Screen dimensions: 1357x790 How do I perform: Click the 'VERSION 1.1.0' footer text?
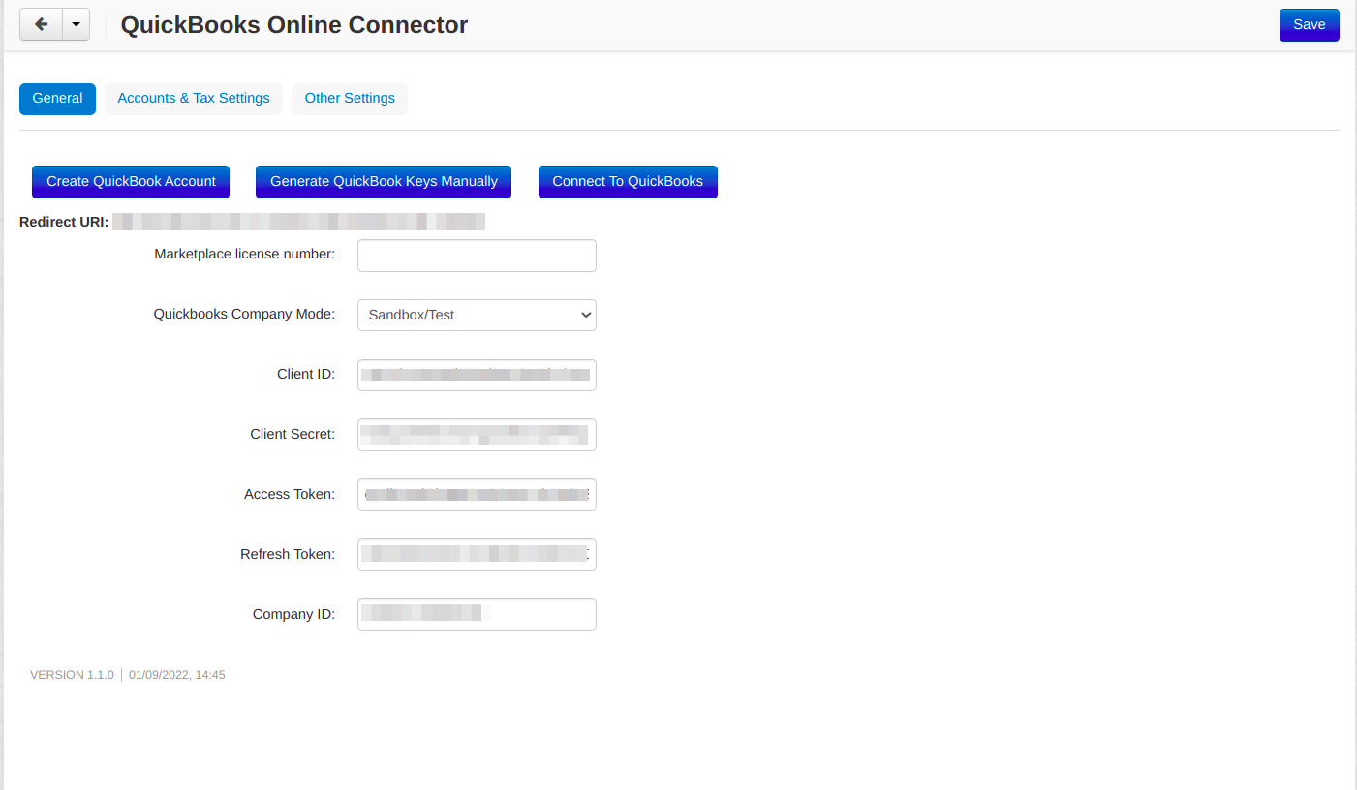72,675
